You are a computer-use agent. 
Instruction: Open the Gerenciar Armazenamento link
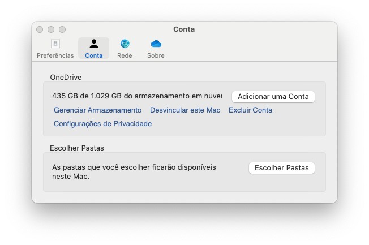[x=97, y=110]
